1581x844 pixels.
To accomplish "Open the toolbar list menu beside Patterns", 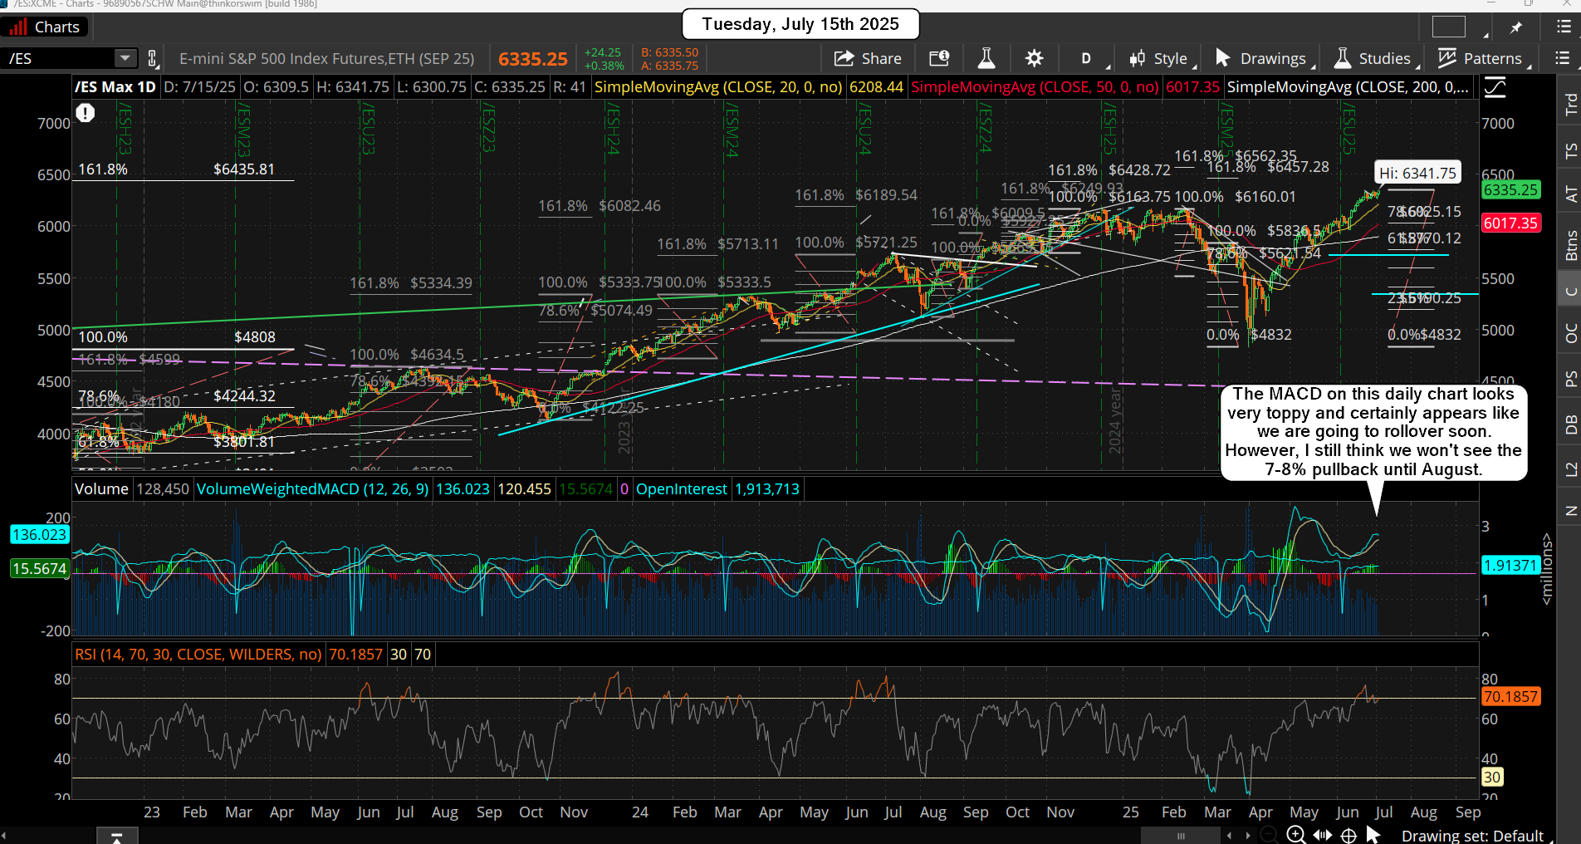I will (1562, 58).
